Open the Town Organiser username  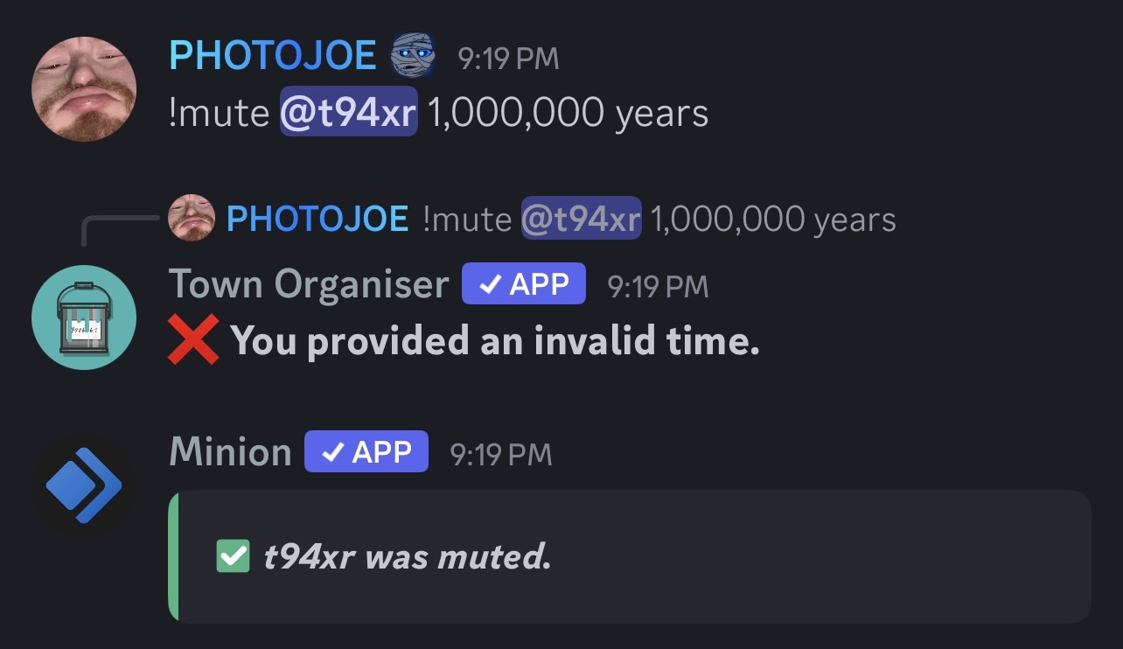click(x=309, y=285)
